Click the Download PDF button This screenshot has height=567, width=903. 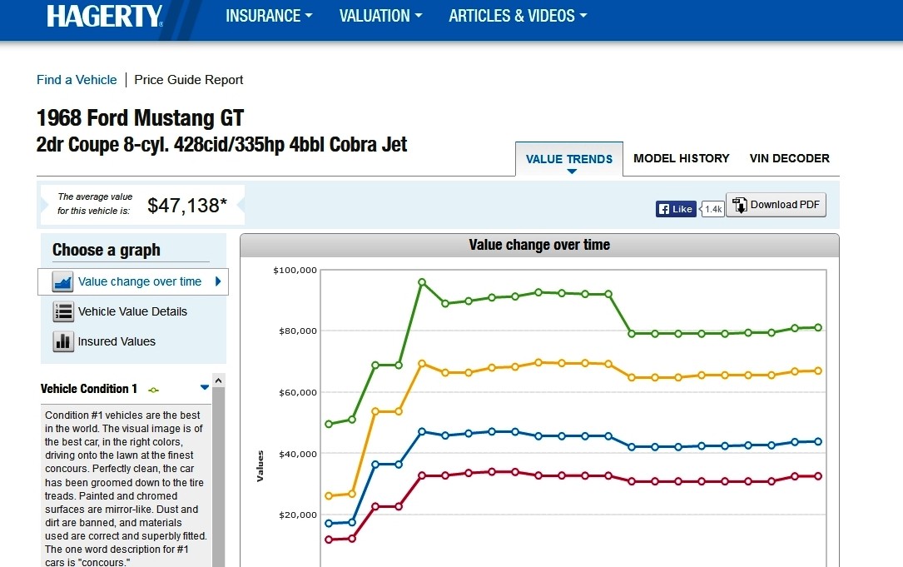(776, 205)
